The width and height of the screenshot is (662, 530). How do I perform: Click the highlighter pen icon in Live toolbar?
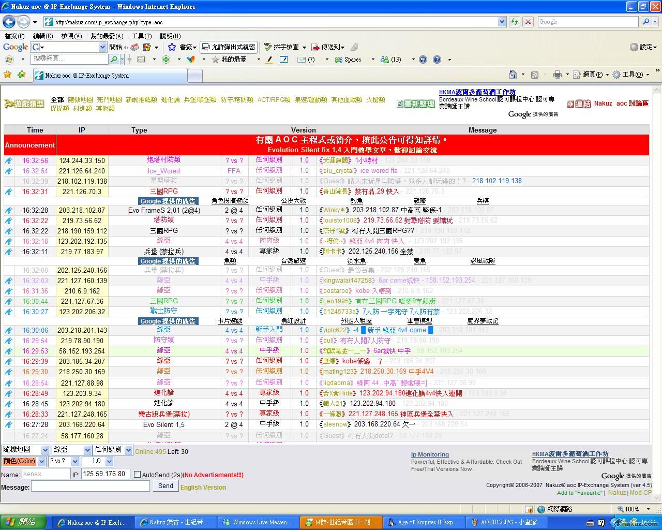coord(269,60)
